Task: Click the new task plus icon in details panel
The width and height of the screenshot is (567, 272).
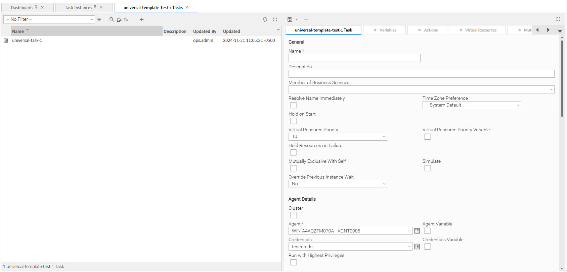Action: coord(306,19)
